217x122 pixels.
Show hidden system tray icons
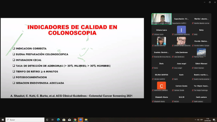[195, 120]
